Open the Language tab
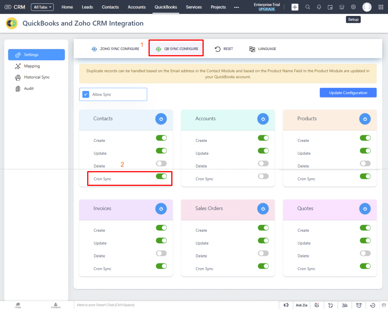 (x=263, y=49)
